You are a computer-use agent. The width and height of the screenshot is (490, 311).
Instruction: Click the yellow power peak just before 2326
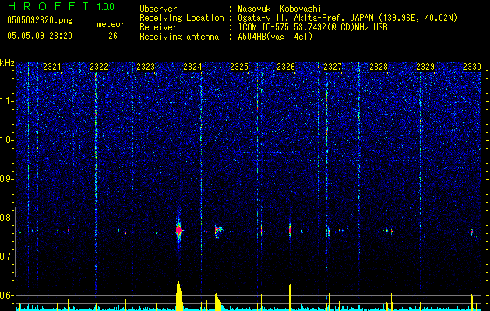(290, 297)
